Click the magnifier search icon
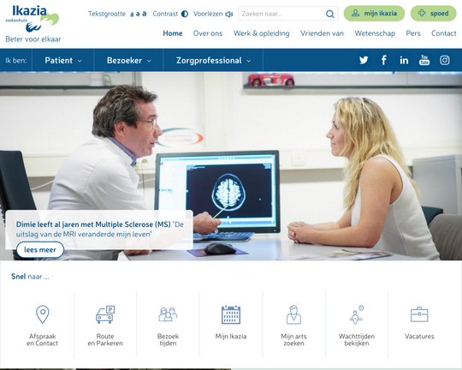Screen dimensions: 462x370 click(330, 14)
